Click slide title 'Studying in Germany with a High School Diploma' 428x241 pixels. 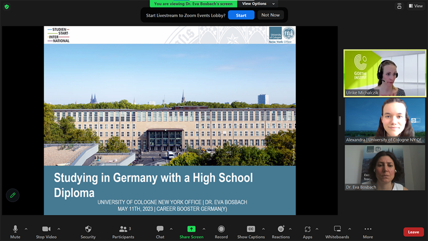(153, 185)
